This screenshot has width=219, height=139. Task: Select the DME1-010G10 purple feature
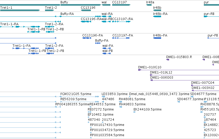coord(179,70)
